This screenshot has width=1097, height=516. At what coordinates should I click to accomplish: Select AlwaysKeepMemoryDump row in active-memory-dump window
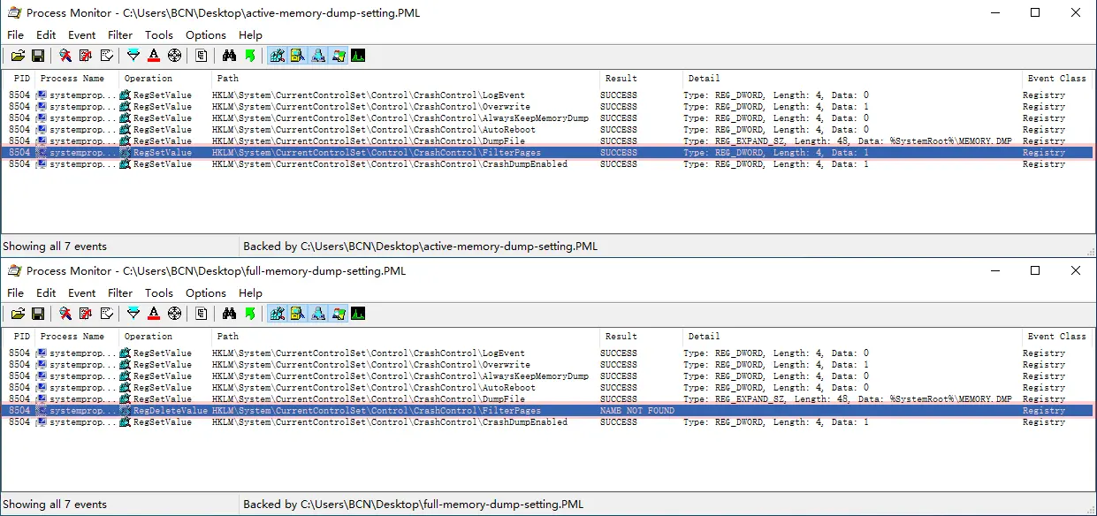pyautogui.click(x=548, y=118)
